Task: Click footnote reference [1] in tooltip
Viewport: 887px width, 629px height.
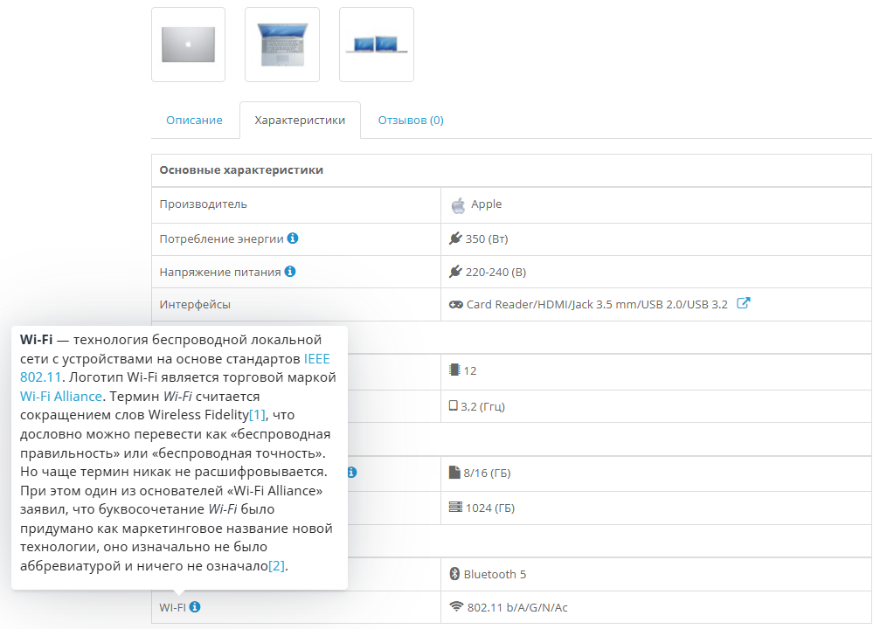Action: pyautogui.click(x=257, y=415)
